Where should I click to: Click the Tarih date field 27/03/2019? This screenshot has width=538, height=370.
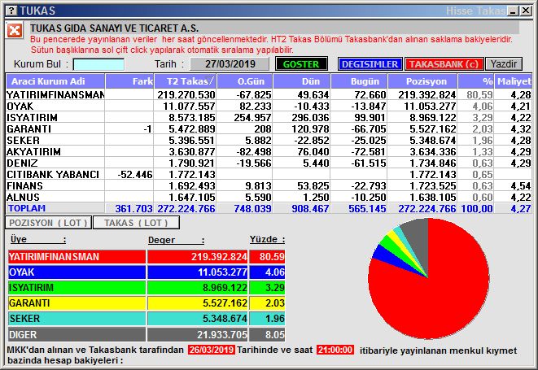click(x=230, y=64)
